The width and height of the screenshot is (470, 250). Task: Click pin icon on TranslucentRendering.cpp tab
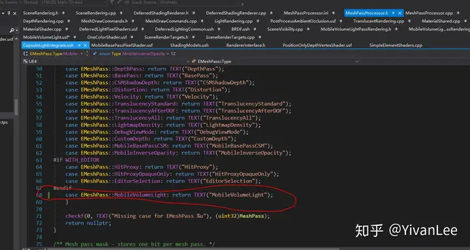(409, 22)
